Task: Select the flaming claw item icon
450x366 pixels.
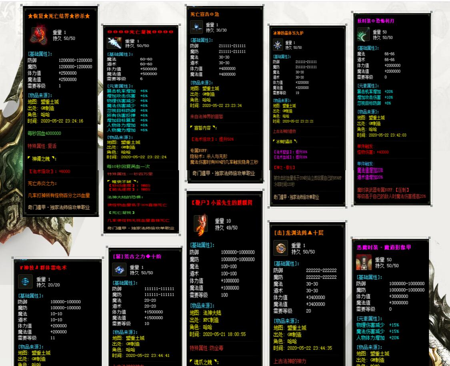Action: pyautogui.click(x=201, y=223)
